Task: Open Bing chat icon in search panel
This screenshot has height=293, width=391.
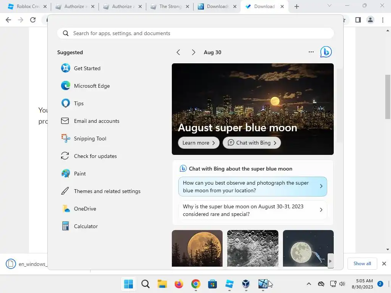Action: 326,52
